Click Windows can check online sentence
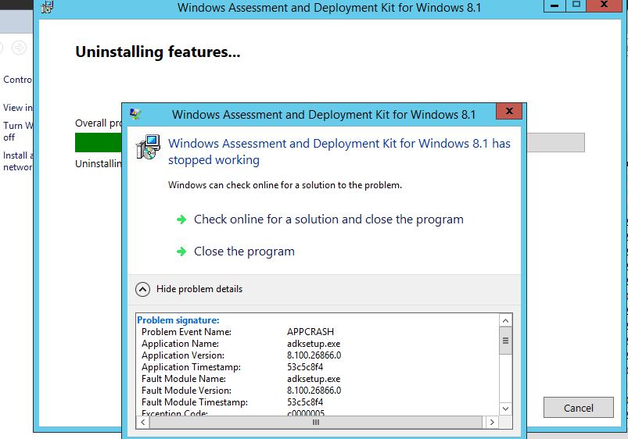This screenshot has height=439, width=628. tap(285, 185)
